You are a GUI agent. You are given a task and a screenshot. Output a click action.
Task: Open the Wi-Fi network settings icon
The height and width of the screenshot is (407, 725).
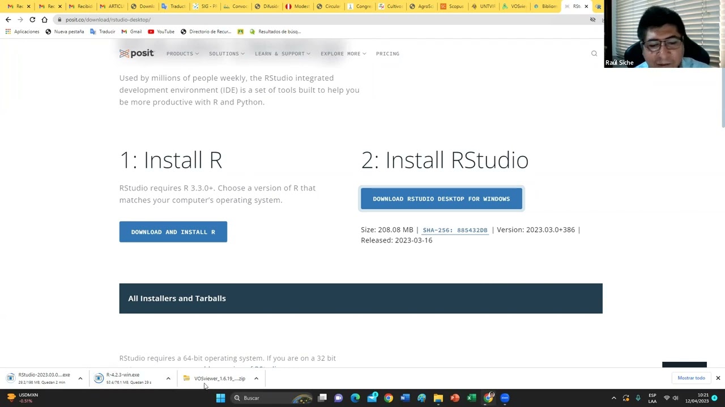667,398
